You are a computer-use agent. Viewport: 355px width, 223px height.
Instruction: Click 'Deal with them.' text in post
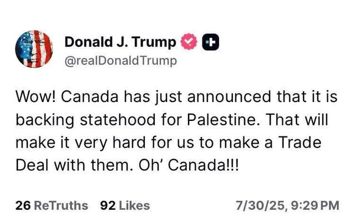pos(75,165)
